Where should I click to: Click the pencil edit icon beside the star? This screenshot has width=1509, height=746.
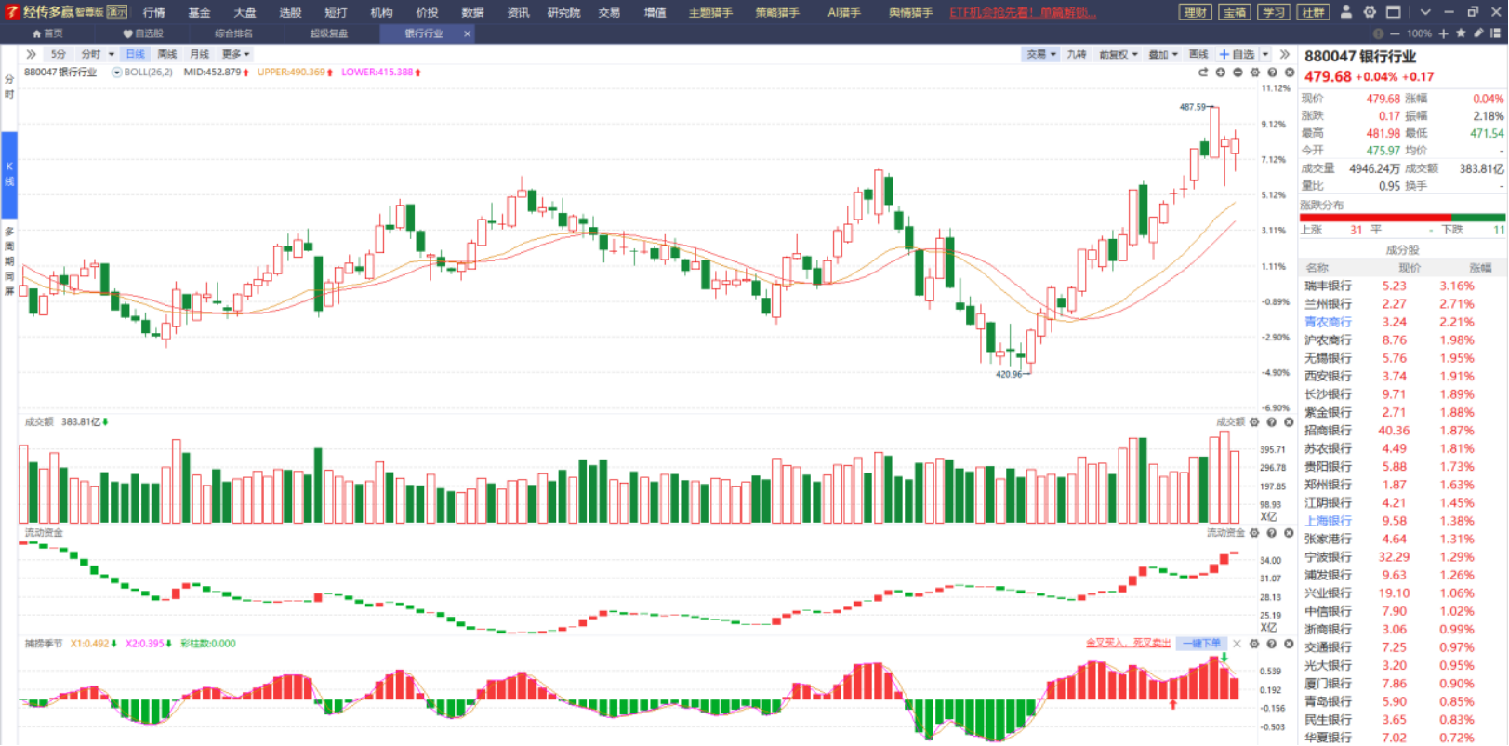tap(1478, 33)
